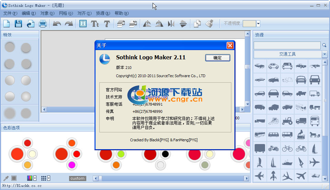Open the 资源 menu

(103, 13)
